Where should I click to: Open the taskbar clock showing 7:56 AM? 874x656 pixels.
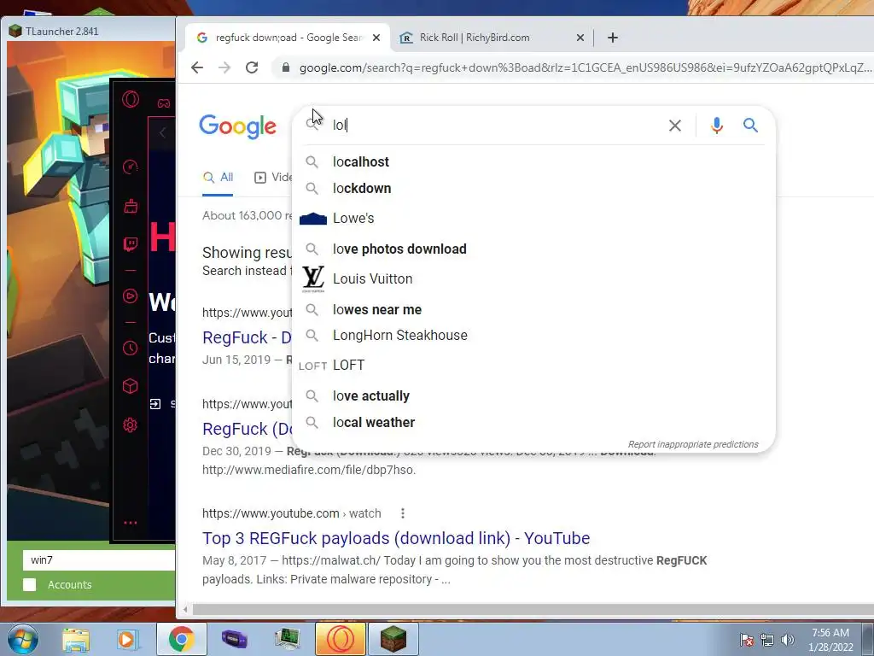pyautogui.click(x=830, y=640)
